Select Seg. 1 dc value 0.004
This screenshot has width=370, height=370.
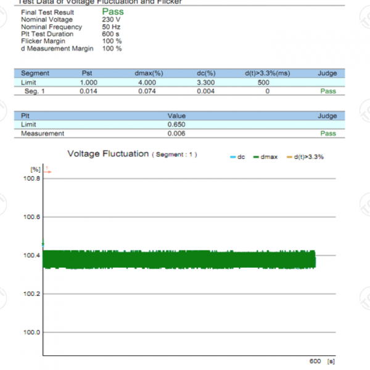(x=206, y=91)
